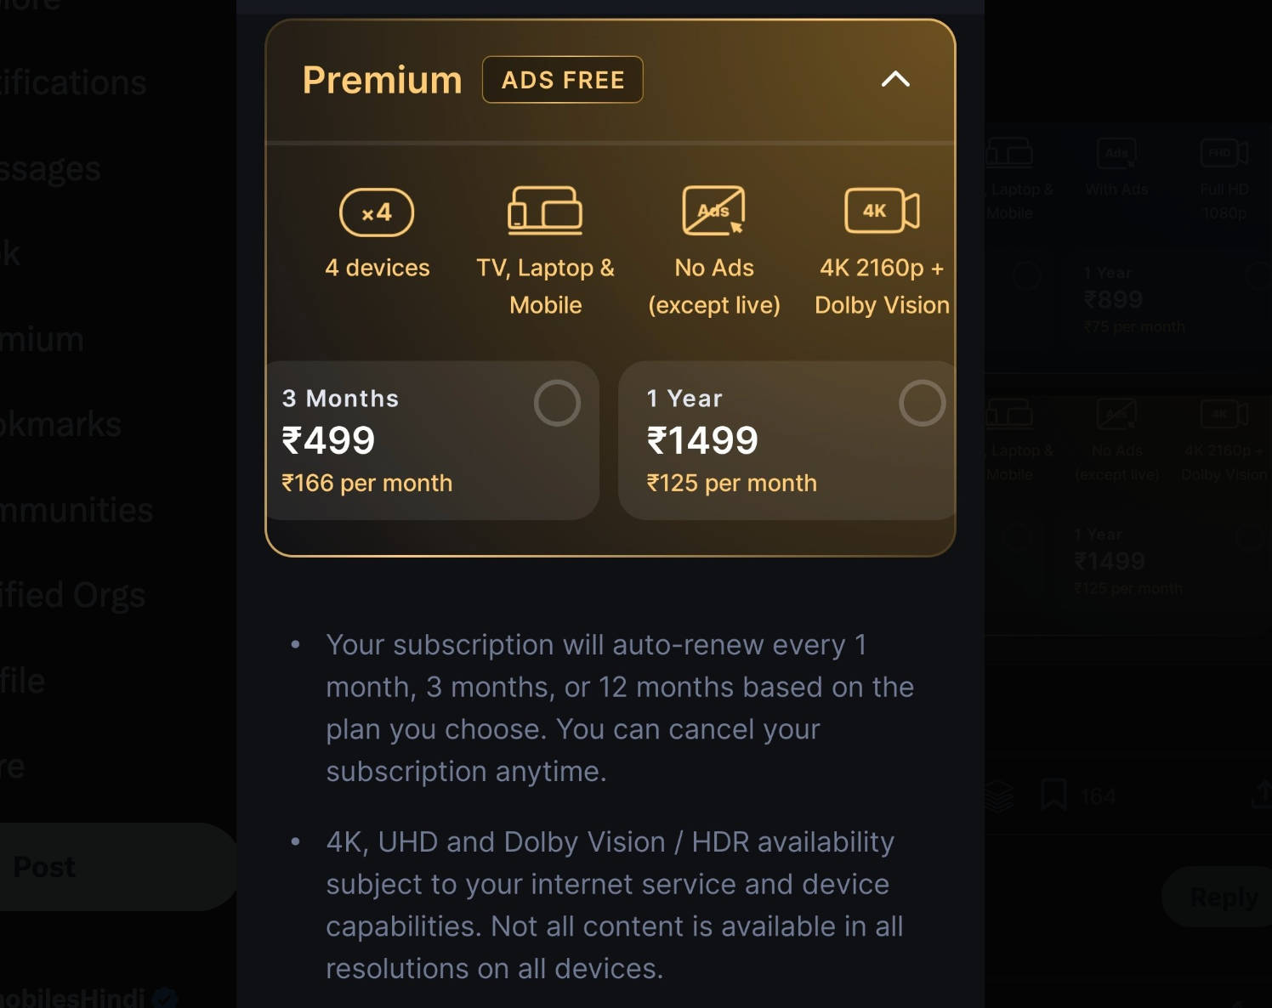Image resolution: width=1272 pixels, height=1008 pixels.
Task: Click the ₹166 per month price text
Action: [x=367, y=484]
